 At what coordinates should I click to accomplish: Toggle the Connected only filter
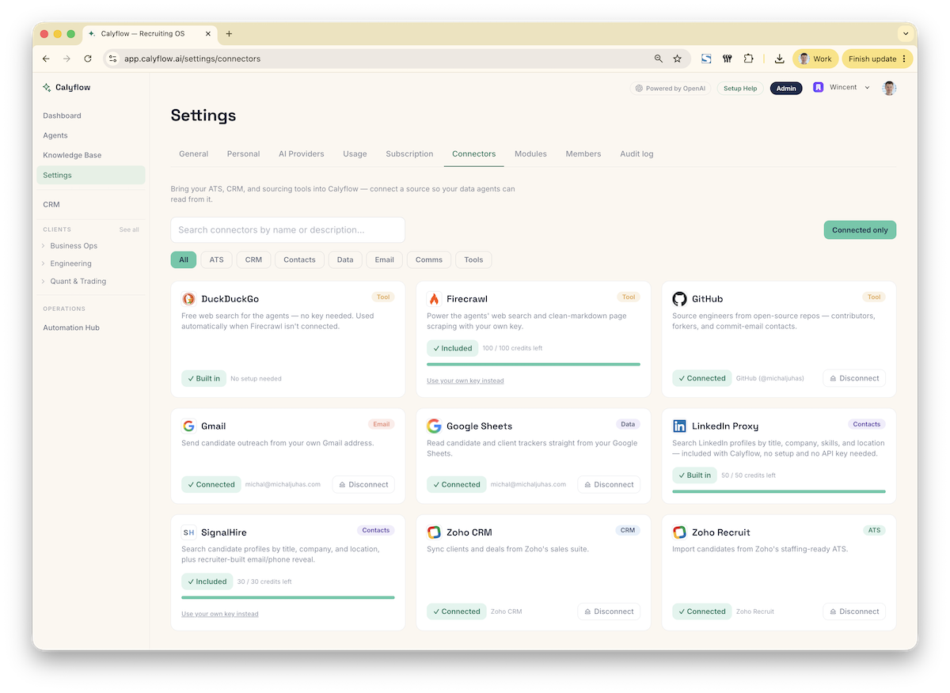point(860,230)
